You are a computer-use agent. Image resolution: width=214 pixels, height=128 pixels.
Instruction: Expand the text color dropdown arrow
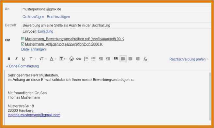56,59
